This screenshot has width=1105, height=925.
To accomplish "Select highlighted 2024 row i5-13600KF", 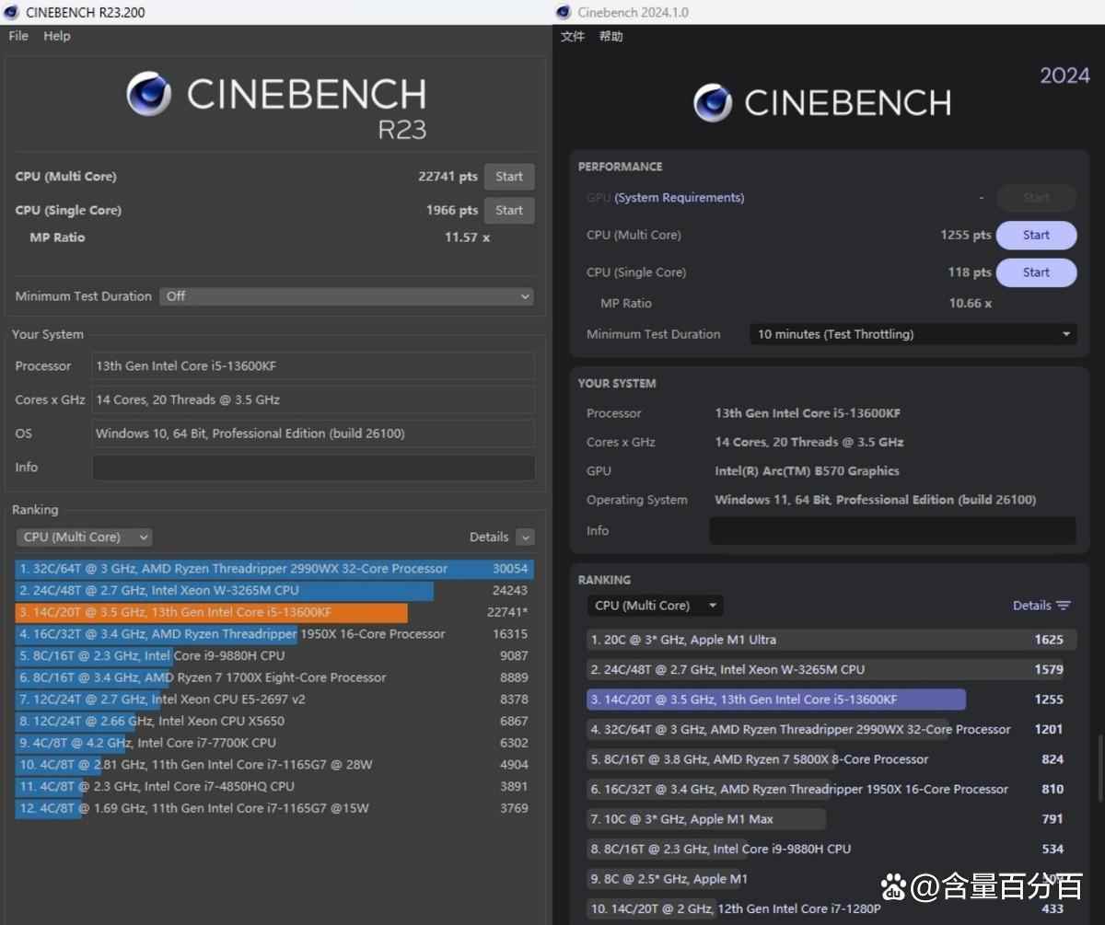I will [x=832, y=700].
